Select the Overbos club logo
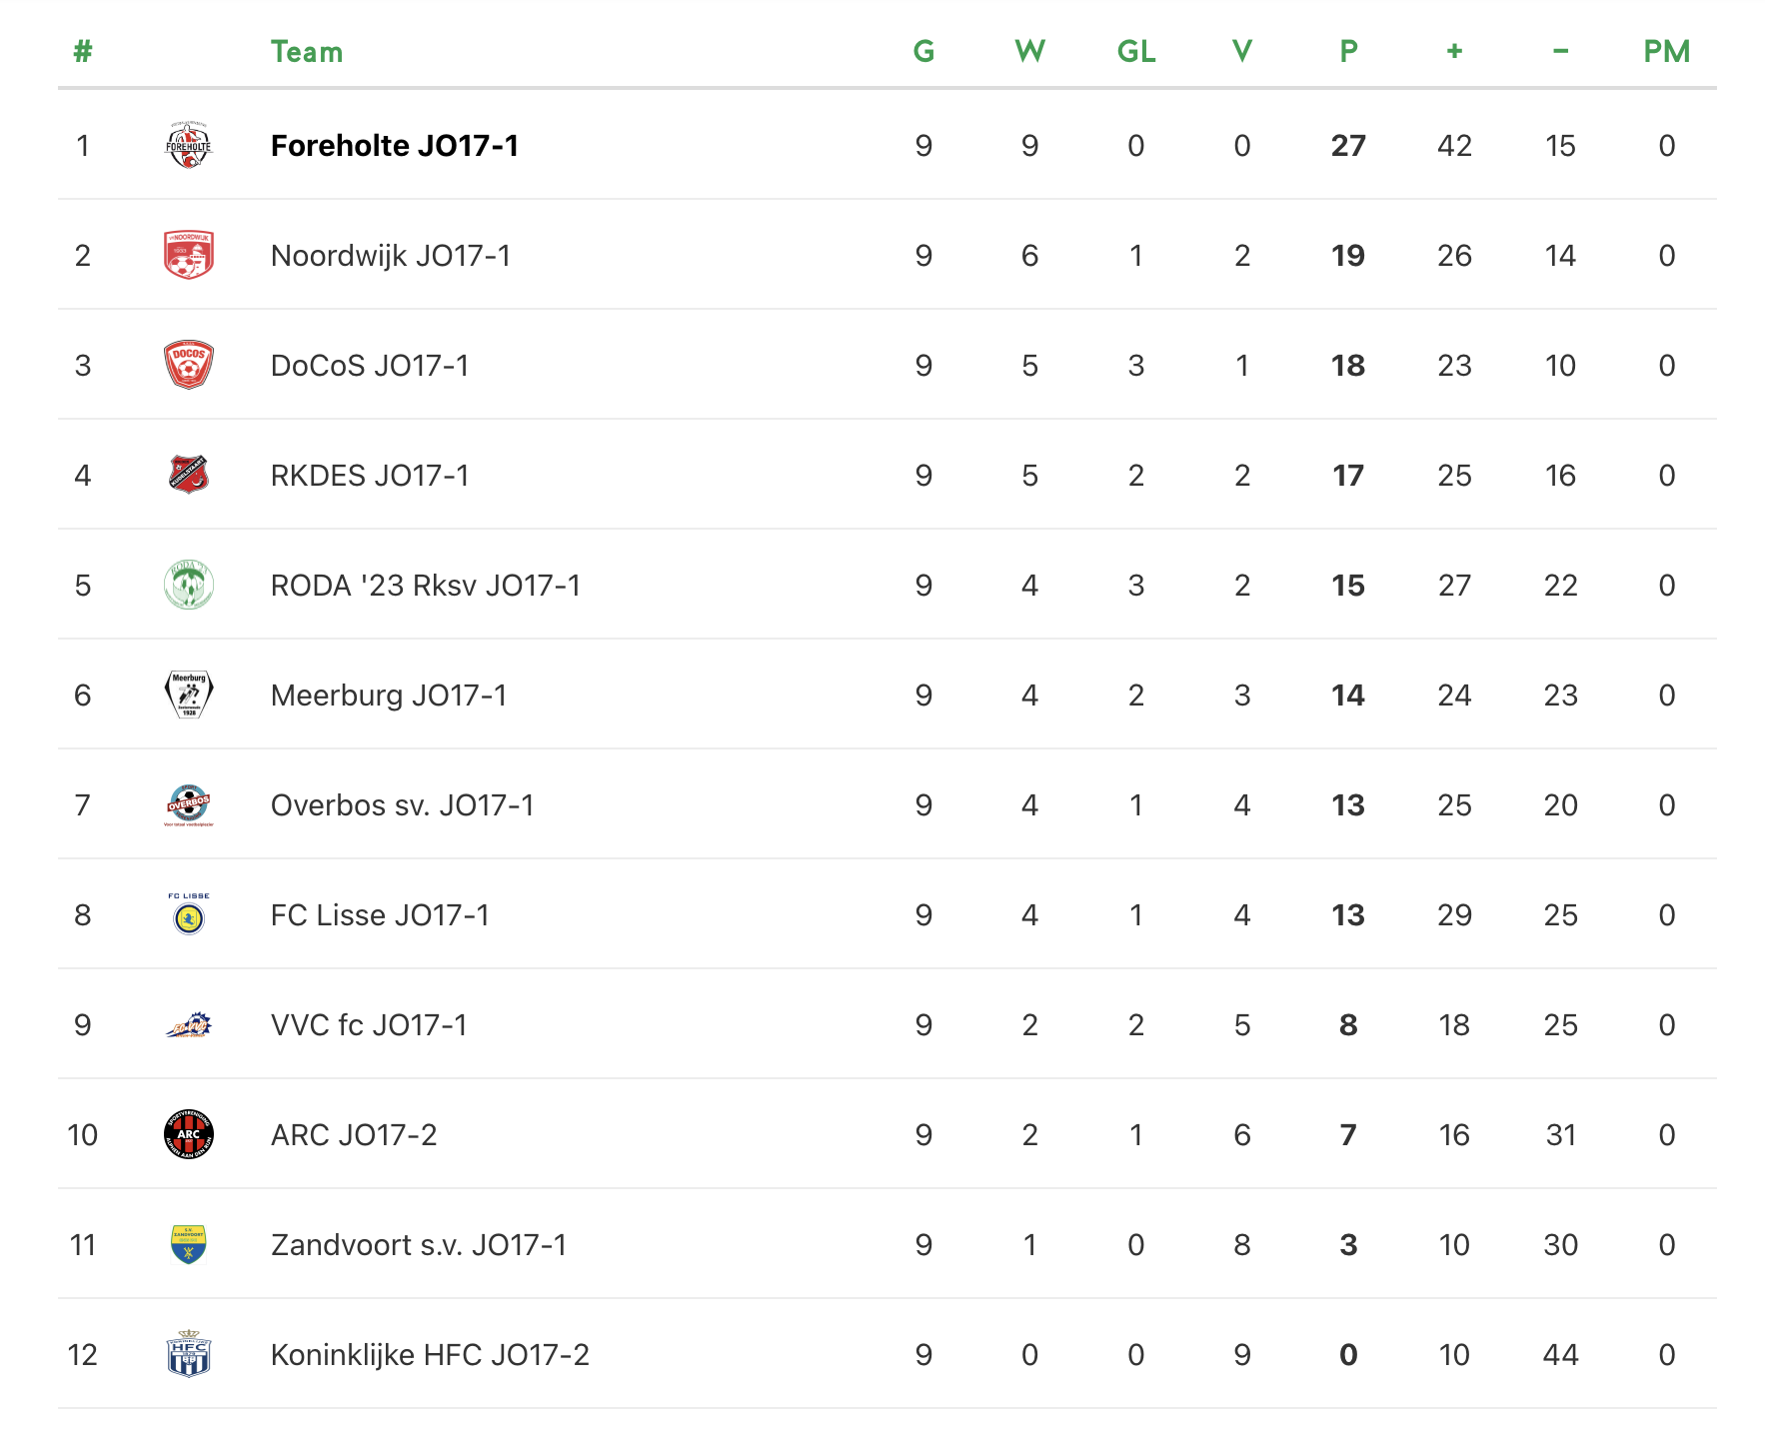This screenshot has width=1765, height=1445. click(x=188, y=805)
